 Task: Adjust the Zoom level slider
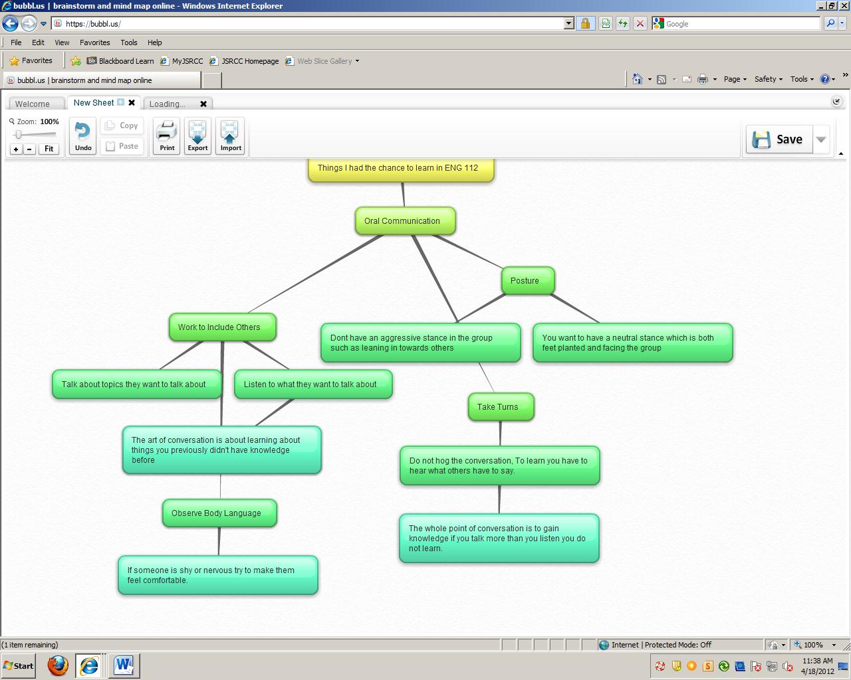[x=20, y=135]
